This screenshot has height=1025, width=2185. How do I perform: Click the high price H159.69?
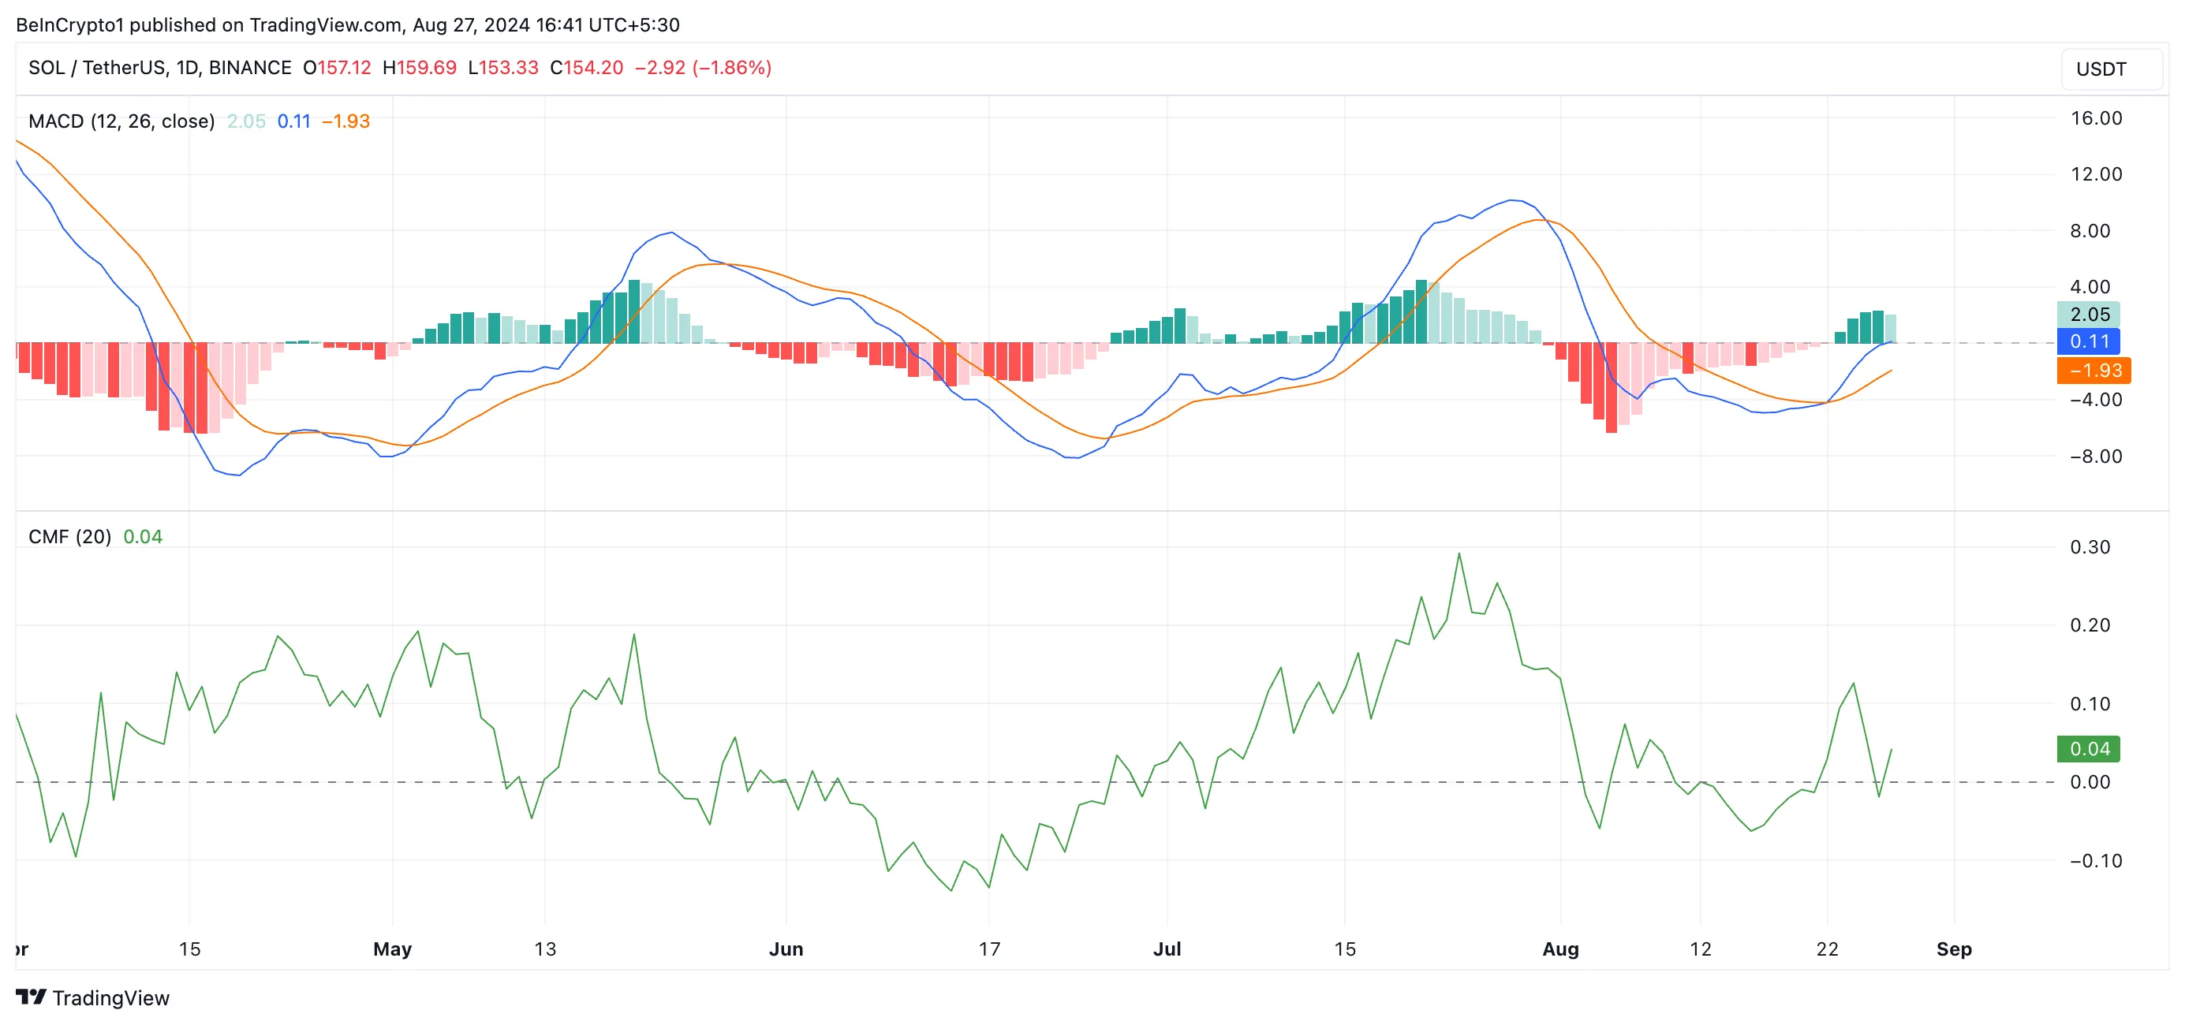coord(419,68)
